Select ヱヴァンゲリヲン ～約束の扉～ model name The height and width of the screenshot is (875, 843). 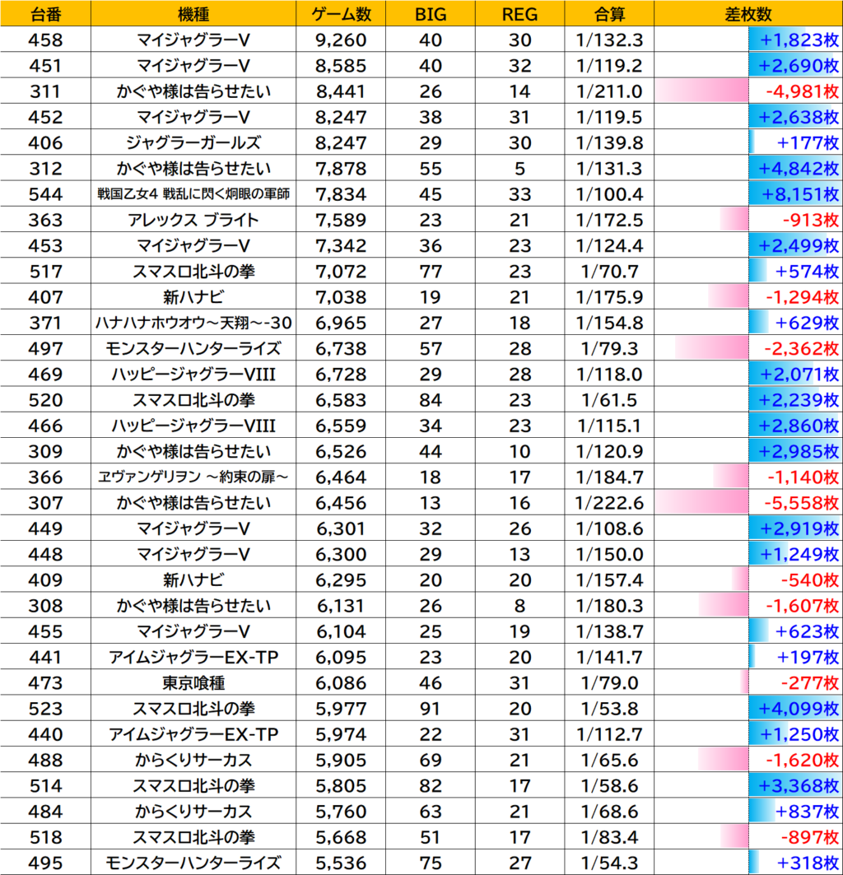tap(193, 476)
